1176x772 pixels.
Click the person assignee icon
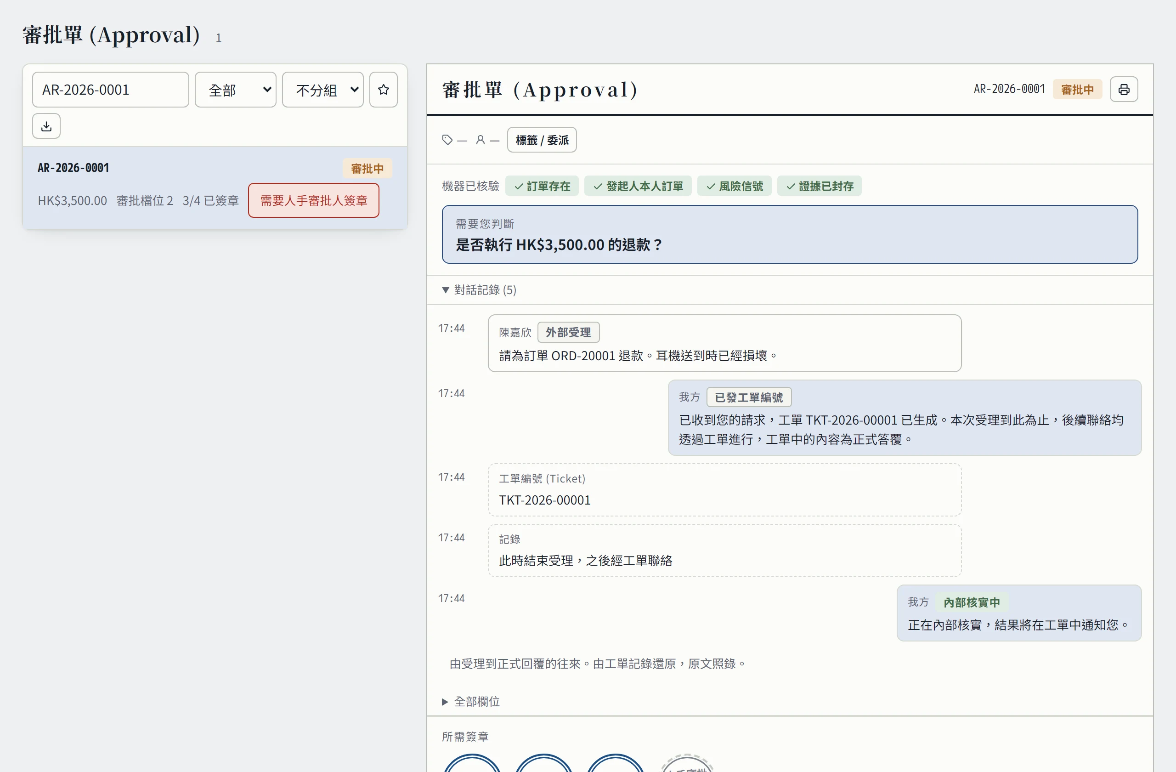coord(481,140)
